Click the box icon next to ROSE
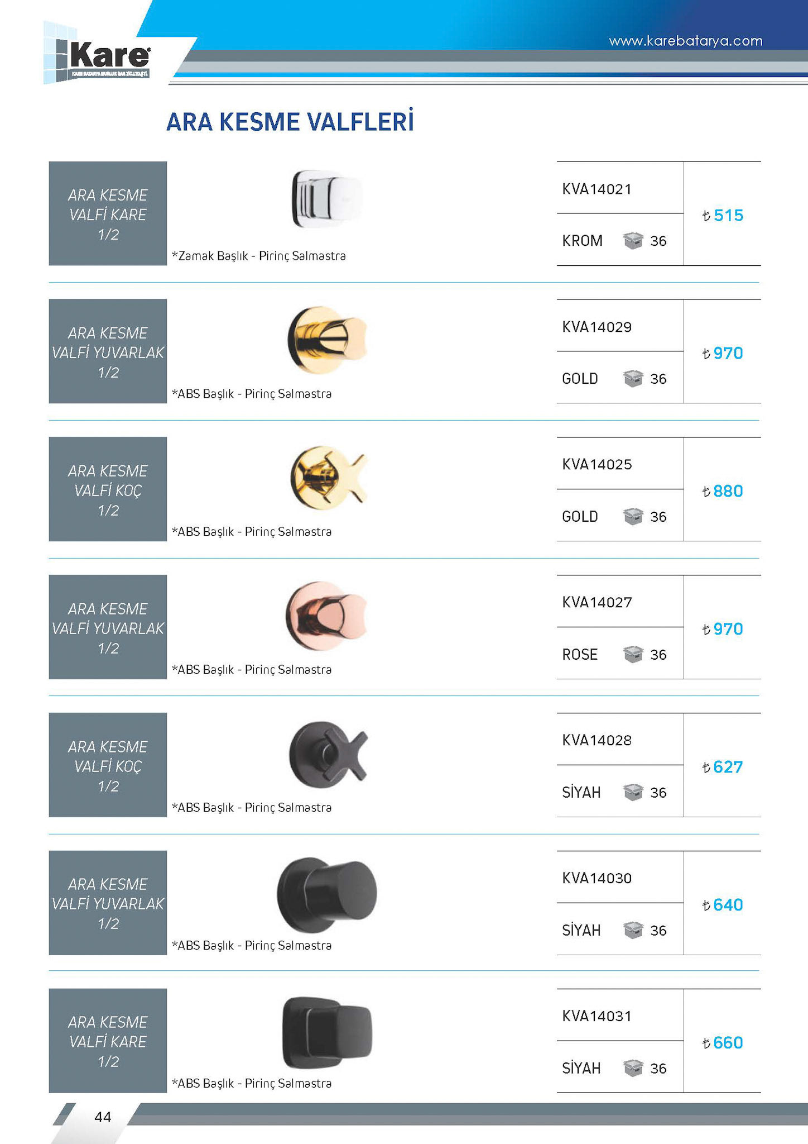Screen dimensions: 808x1144 (633, 654)
